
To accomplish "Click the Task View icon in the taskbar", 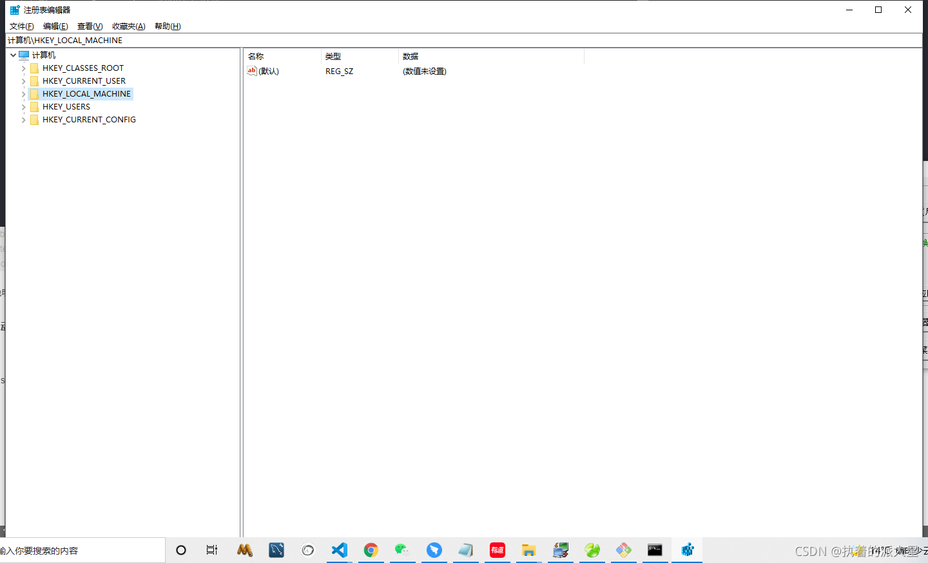I will pos(212,550).
